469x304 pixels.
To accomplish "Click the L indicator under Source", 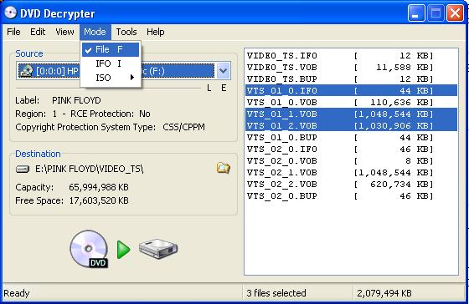I will pos(209,88).
